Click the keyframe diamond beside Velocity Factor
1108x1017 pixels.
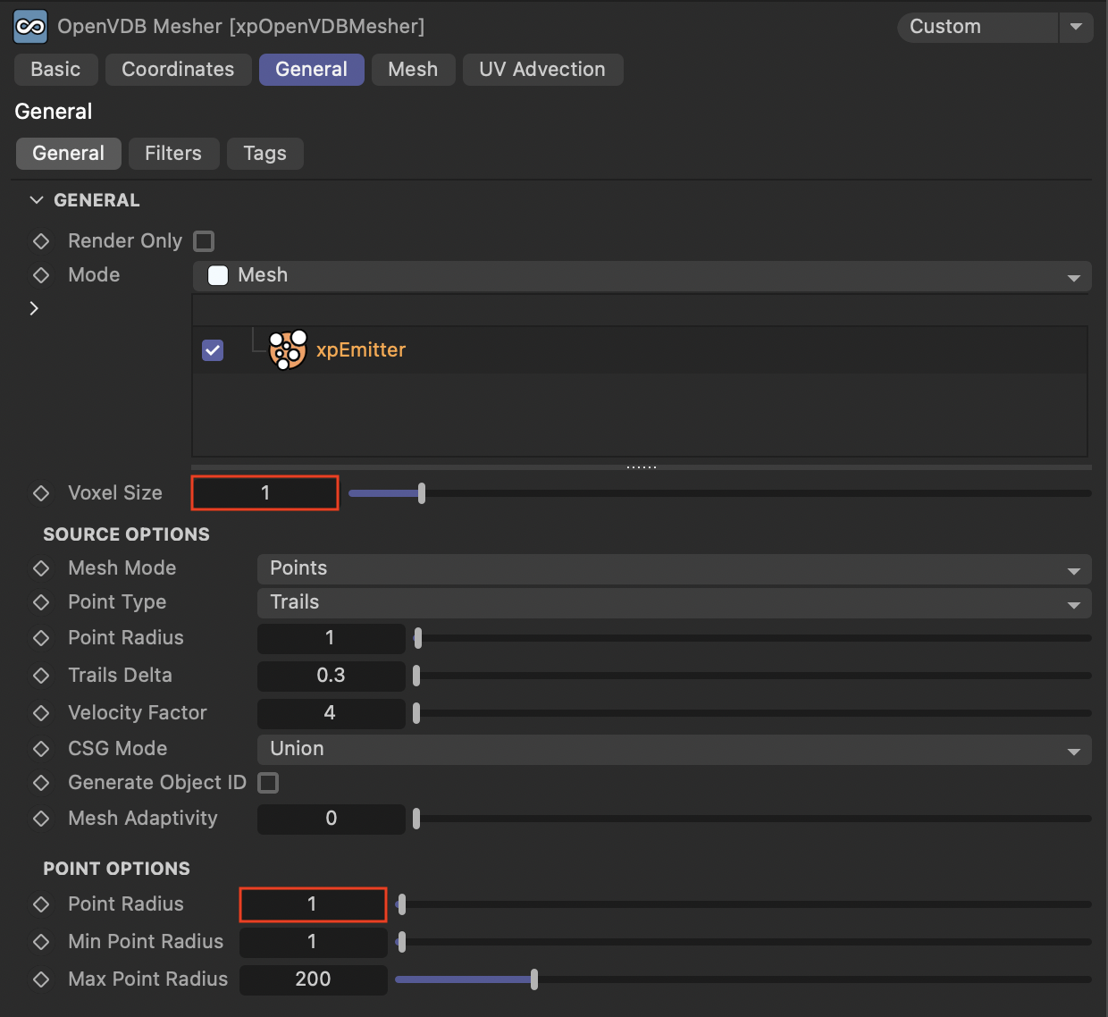coord(41,713)
